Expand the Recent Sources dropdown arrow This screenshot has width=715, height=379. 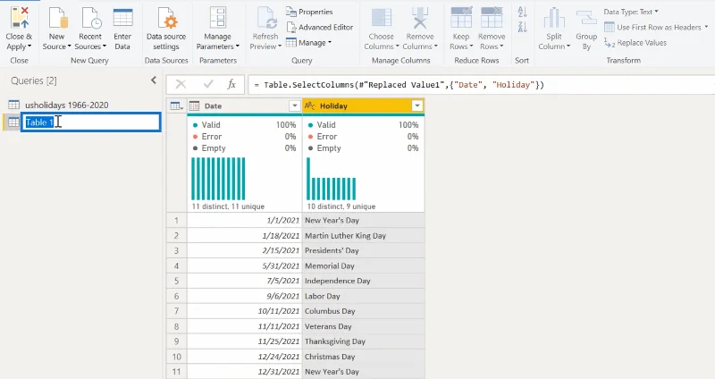pos(104,46)
